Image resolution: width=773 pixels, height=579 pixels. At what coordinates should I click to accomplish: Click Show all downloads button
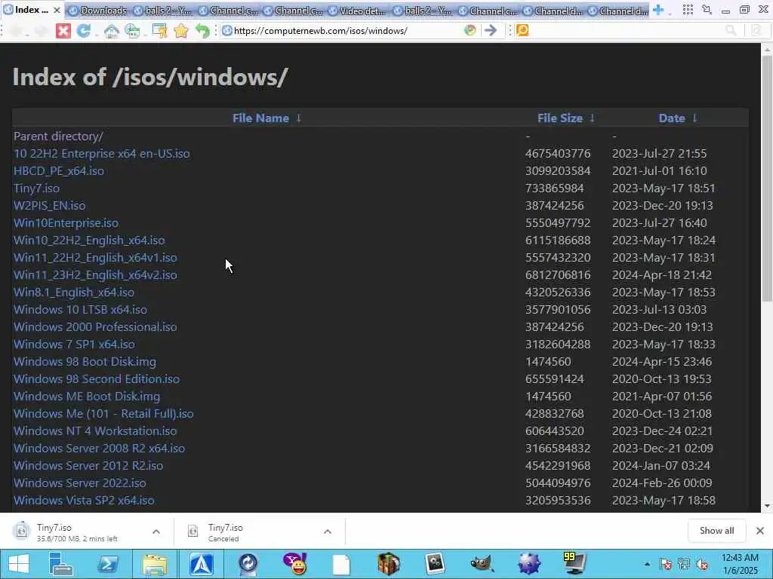point(717,531)
